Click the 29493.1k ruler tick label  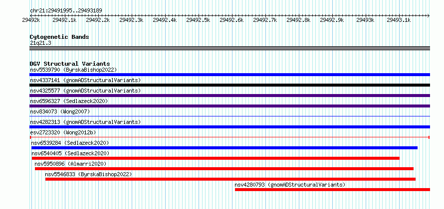(x=399, y=20)
